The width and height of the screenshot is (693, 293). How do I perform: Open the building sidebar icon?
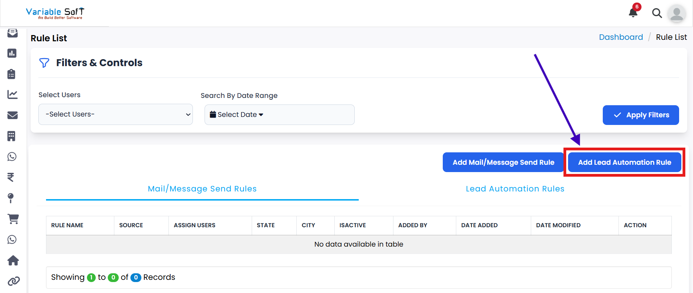pos(11,136)
